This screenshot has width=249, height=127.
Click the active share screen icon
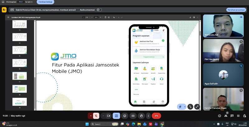pyautogui.click(x=116, y=116)
